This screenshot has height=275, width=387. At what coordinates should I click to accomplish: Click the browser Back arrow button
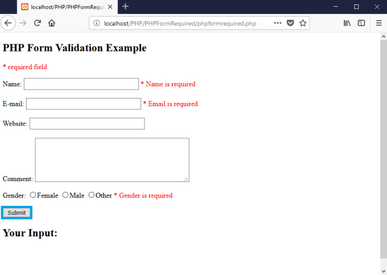click(8, 23)
